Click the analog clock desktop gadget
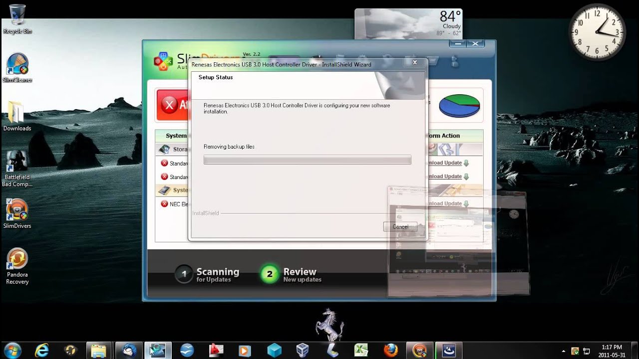 click(598, 32)
